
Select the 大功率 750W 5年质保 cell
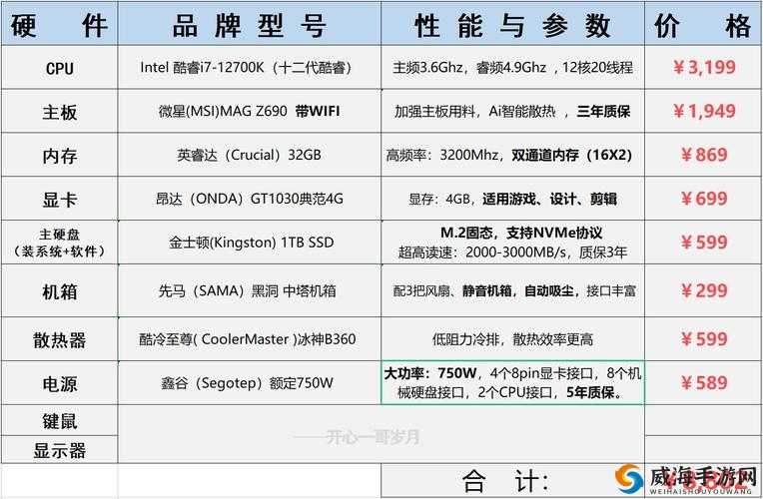tap(513, 383)
